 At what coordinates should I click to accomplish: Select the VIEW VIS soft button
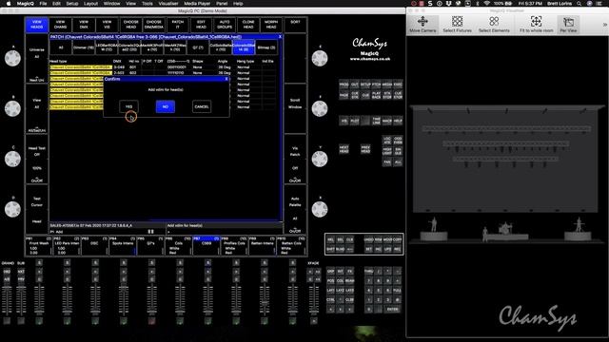click(x=107, y=25)
